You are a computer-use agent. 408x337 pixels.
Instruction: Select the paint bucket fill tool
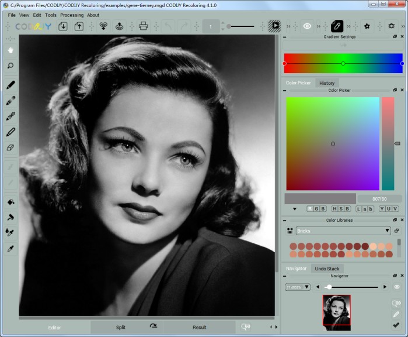click(x=11, y=202)
